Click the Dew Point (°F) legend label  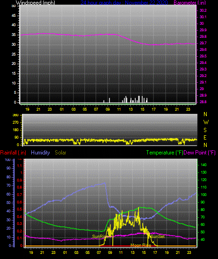click(x=199, y=153)
